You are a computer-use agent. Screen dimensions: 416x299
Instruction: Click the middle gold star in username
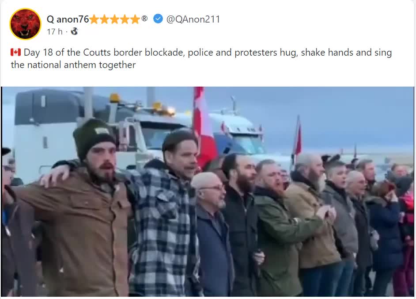pos(115,19)
